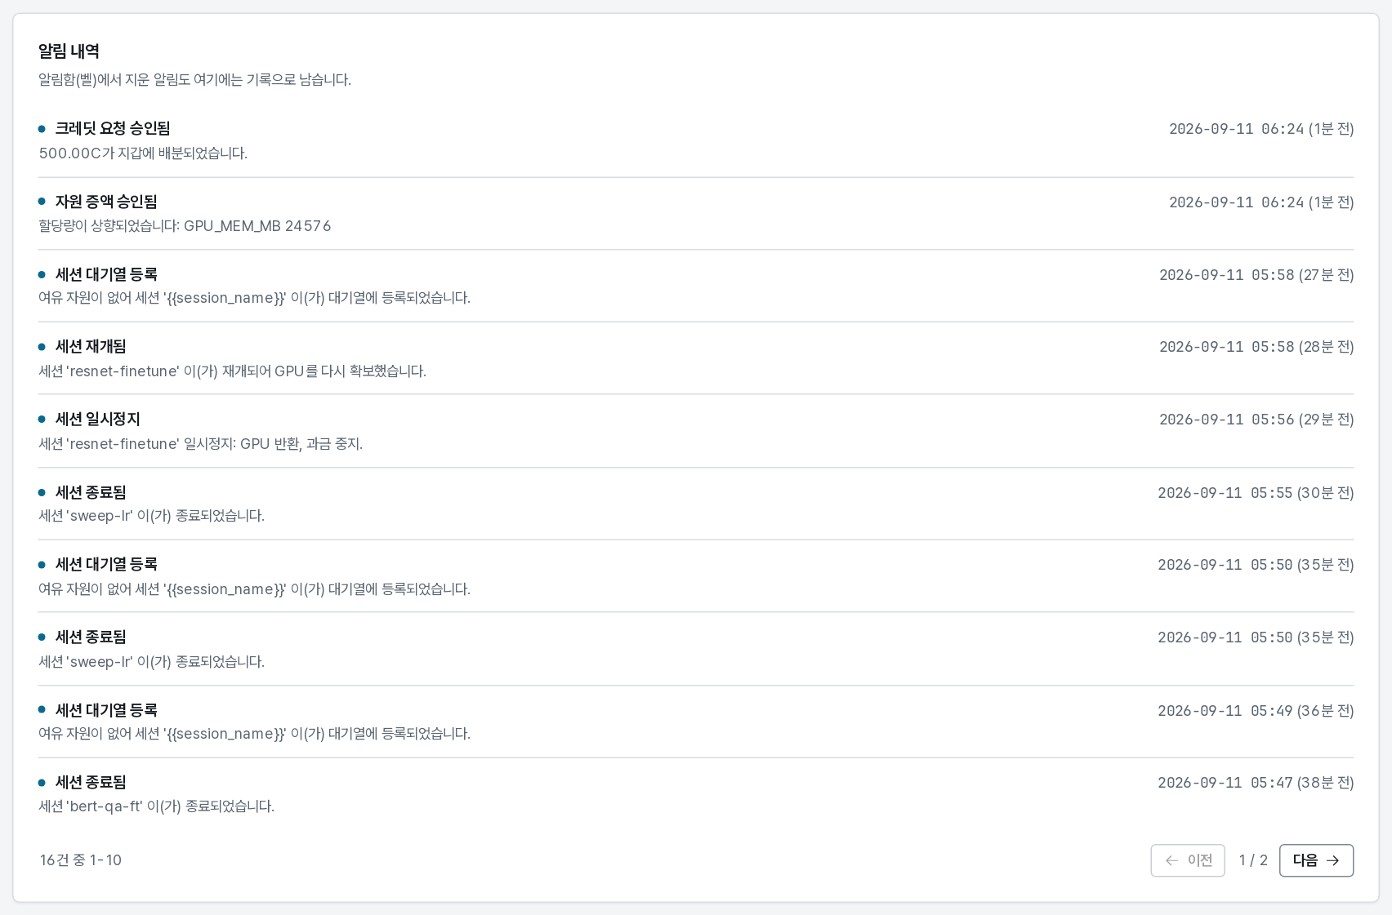
Task: Click the 이전 previous page button
Action: pyautogui.click(x=1188, y=860)
